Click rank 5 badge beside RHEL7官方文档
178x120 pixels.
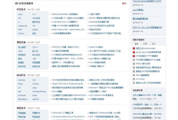click(134, 64)
